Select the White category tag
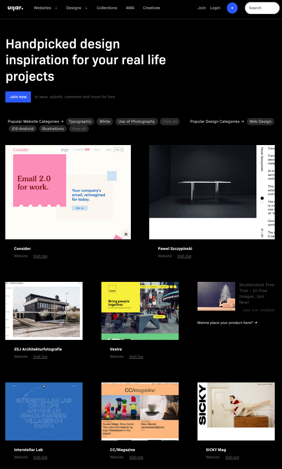This screenshot has height=469, width=282. 105,121
